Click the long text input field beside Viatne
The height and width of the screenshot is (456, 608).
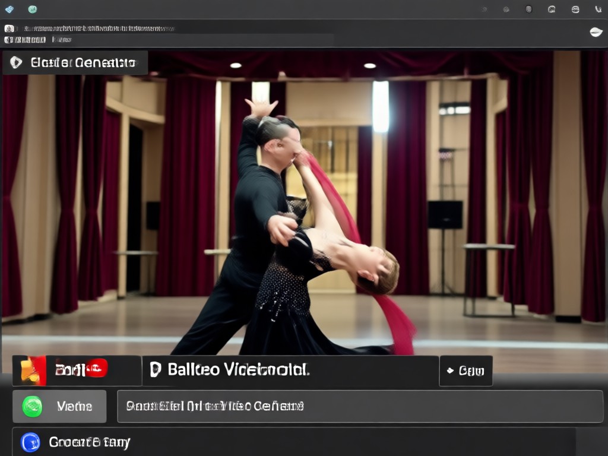360,406
